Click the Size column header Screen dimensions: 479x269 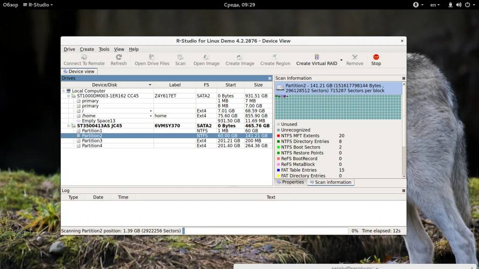tap(258, 85)
